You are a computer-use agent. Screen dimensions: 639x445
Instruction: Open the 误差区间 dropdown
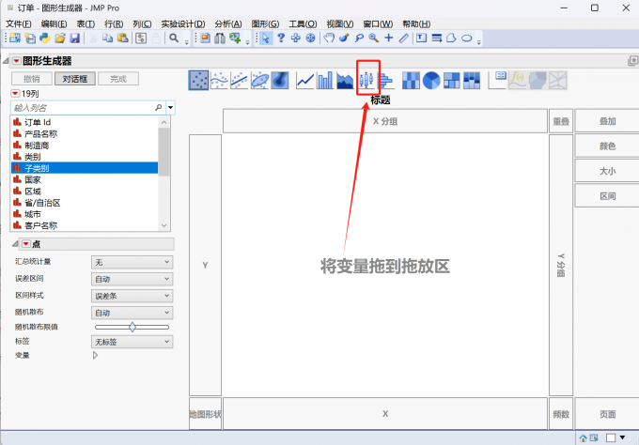132,279
